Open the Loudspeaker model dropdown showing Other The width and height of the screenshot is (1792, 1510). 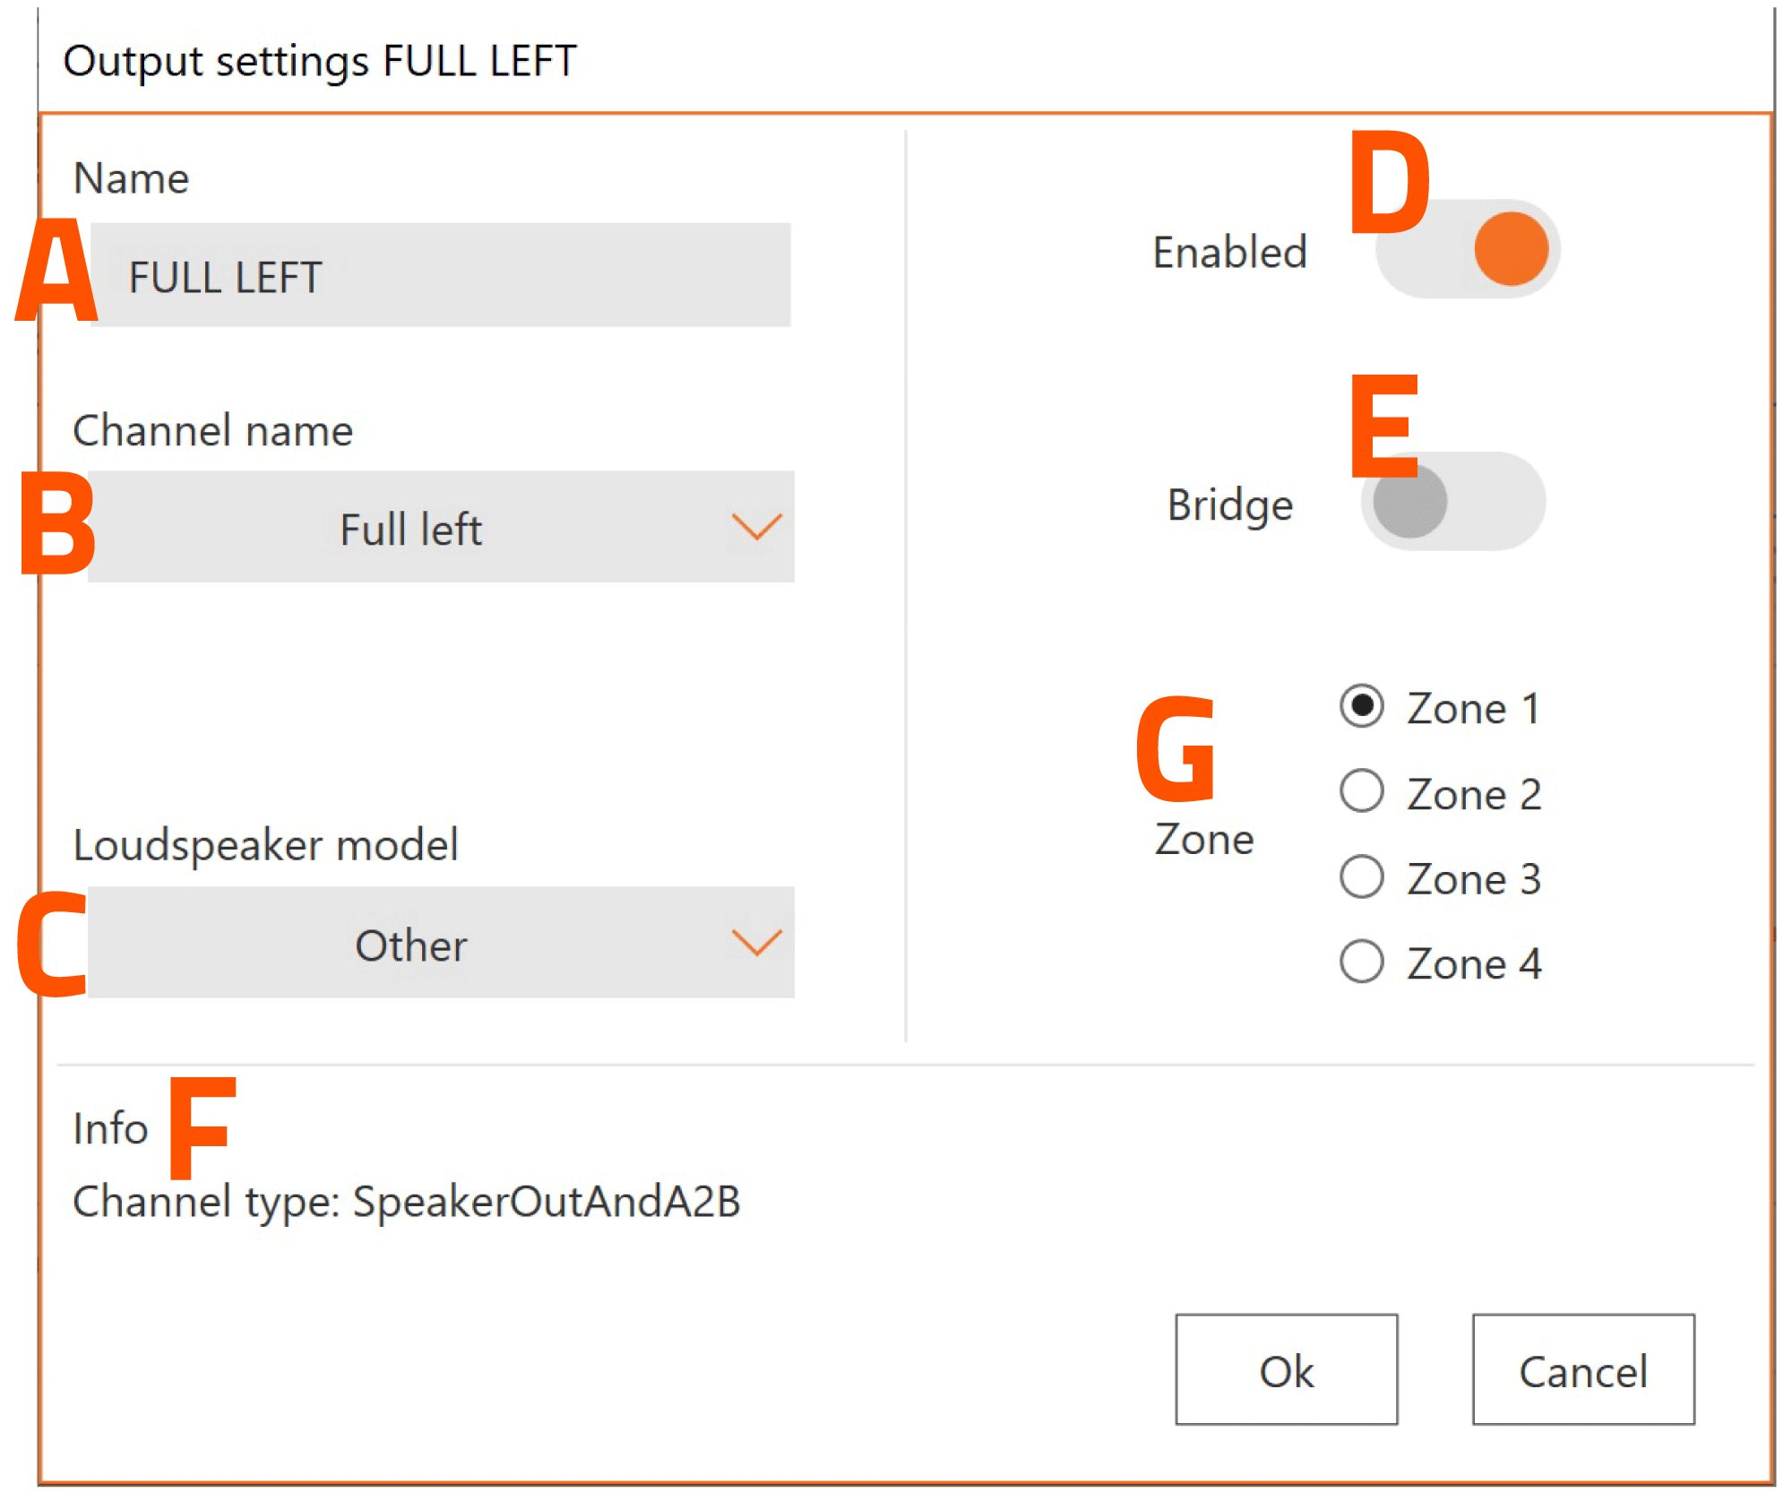tap(440, 944)
